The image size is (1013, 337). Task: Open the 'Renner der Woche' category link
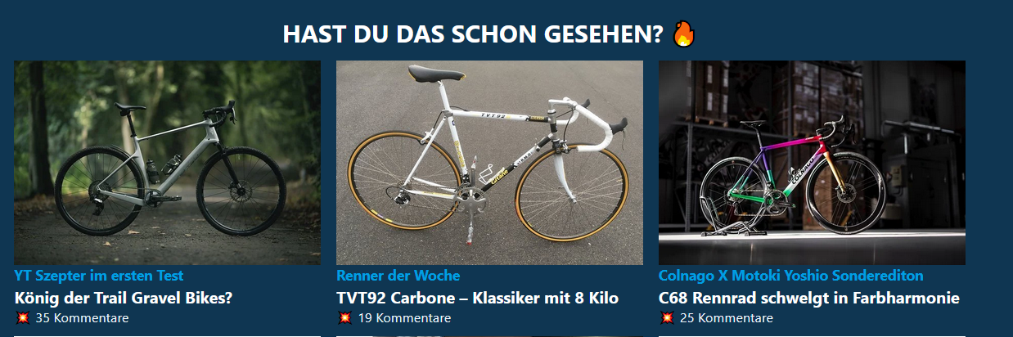click(398, 276)
